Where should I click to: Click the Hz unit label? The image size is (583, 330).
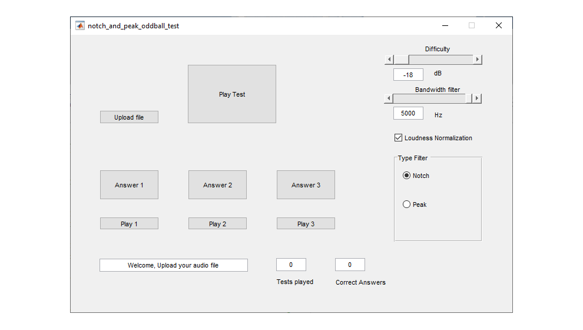tap(438, 115)
